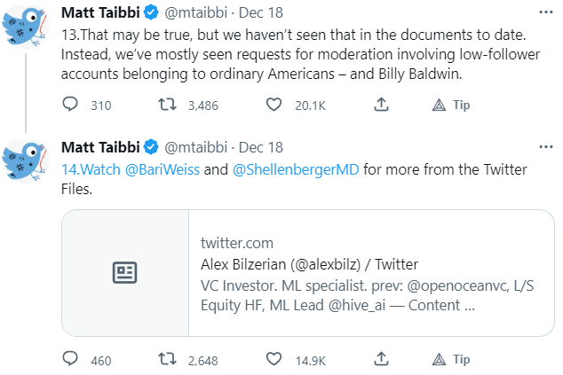Open the @ShellenbergerMD mention link

(296, 168)
